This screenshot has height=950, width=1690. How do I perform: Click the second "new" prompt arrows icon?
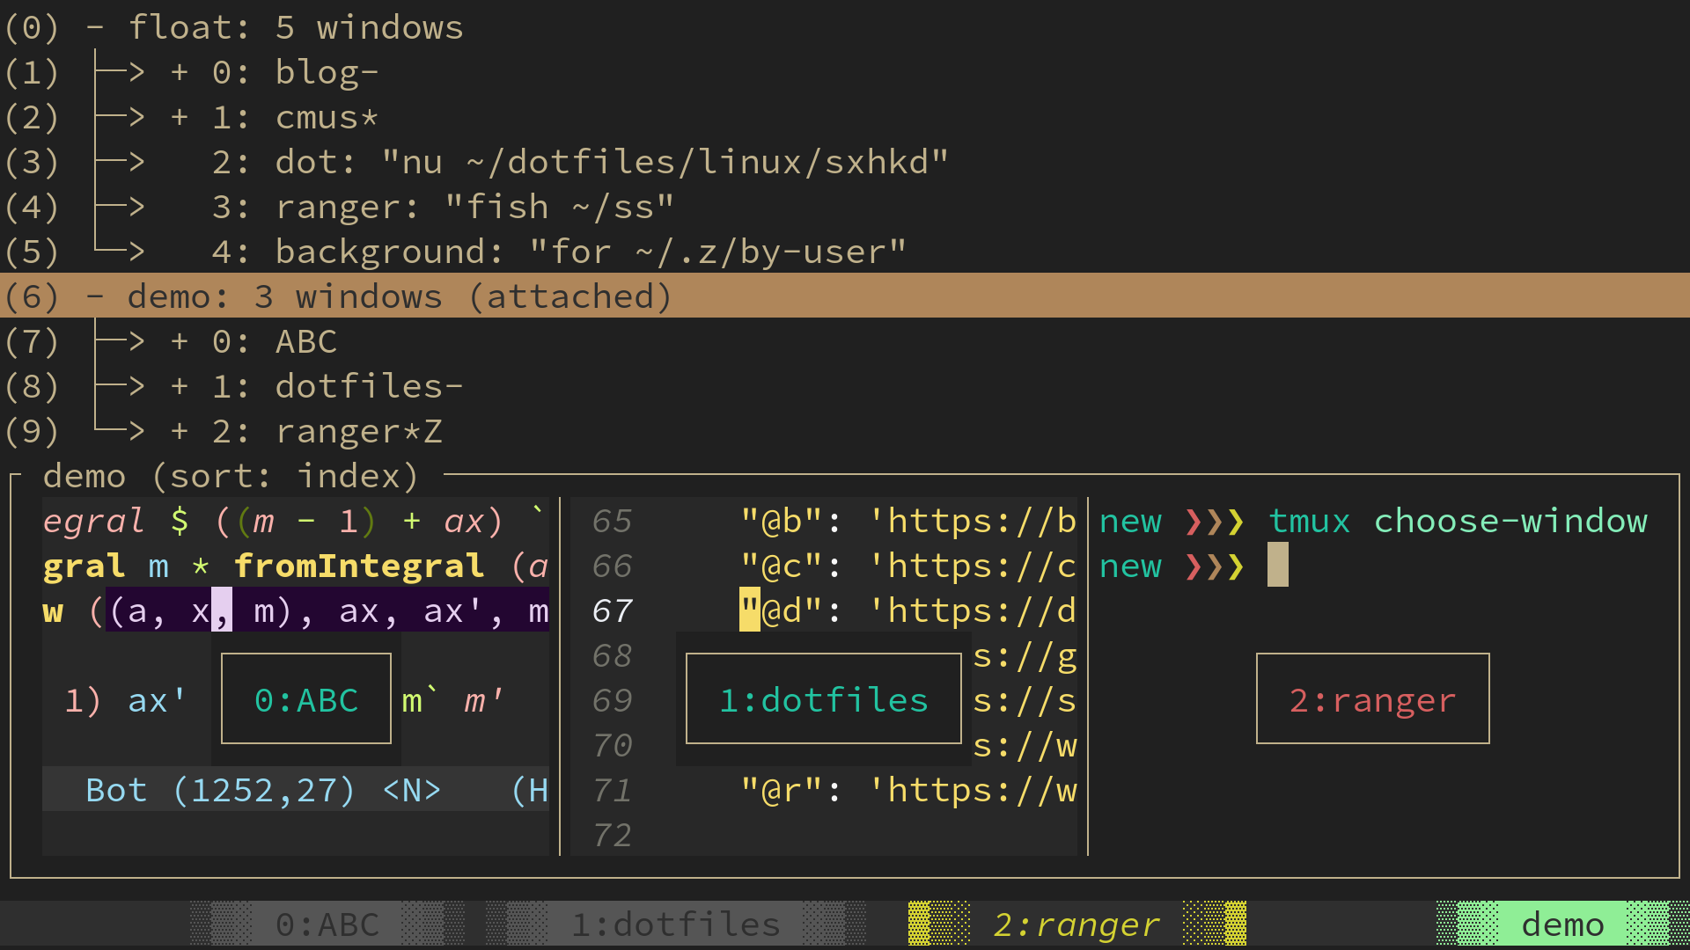coord(1215,566)
